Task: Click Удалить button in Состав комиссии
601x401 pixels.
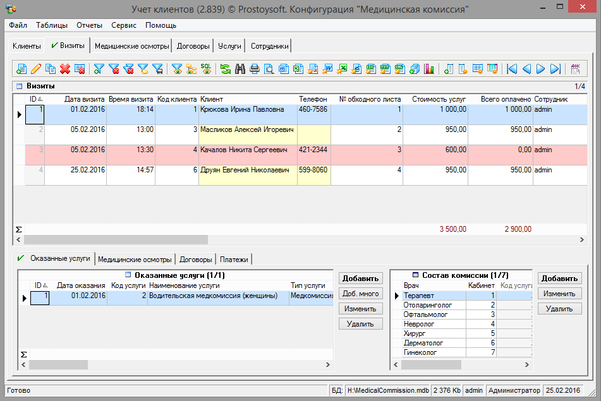Action: pyautogui.click(x=559, y=309)
